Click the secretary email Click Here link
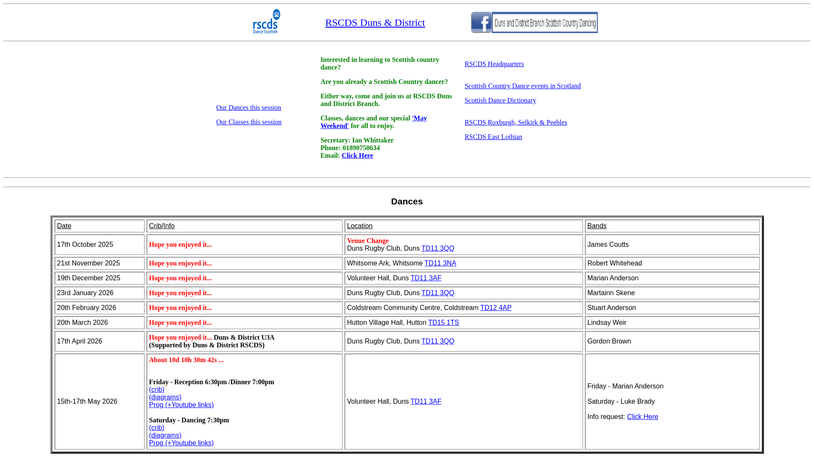Screen dimensions: 814x458 click(357, 156)
